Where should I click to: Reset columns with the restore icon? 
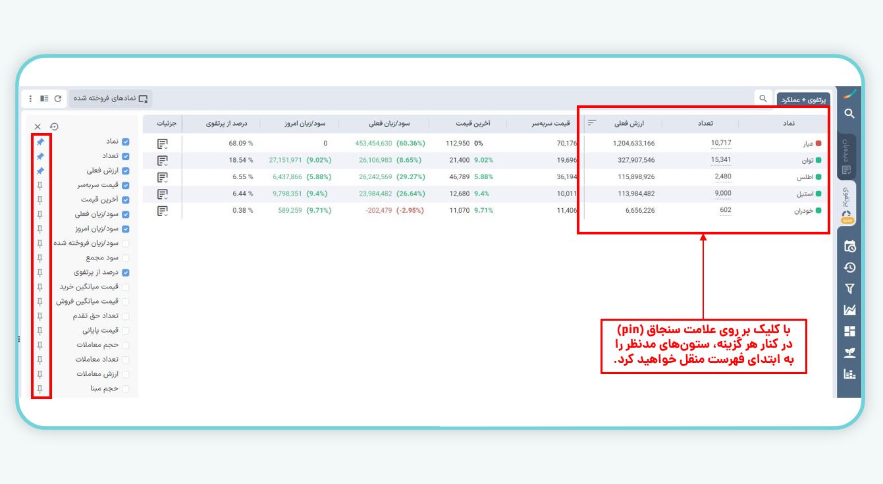pyautogui.click(x=54, y=126)
